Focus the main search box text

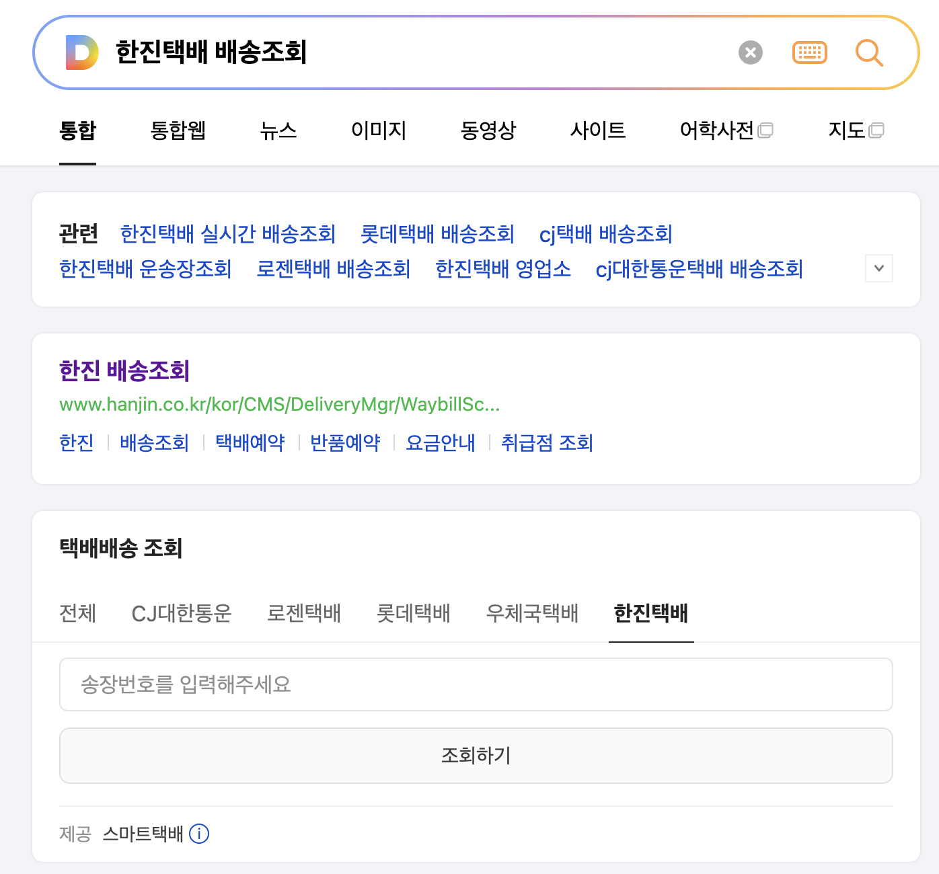[211, 52]
